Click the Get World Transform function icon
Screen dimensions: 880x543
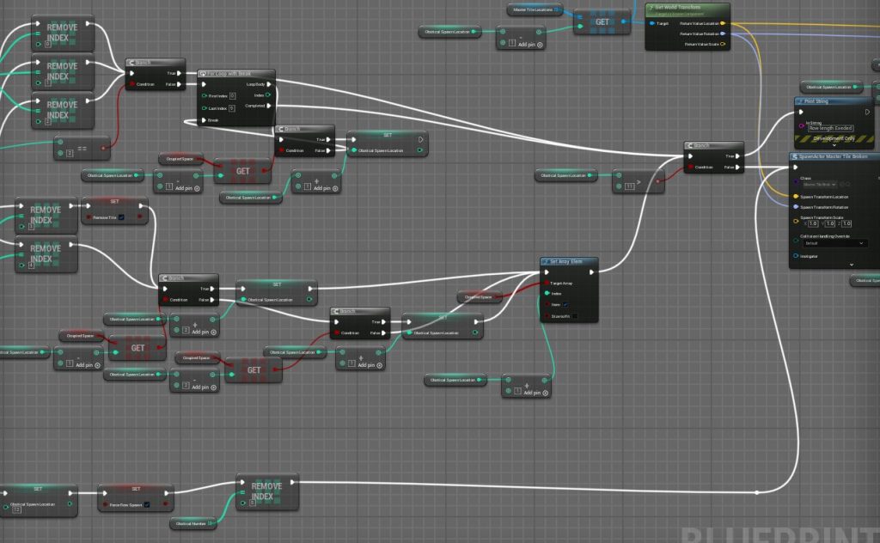651,7
